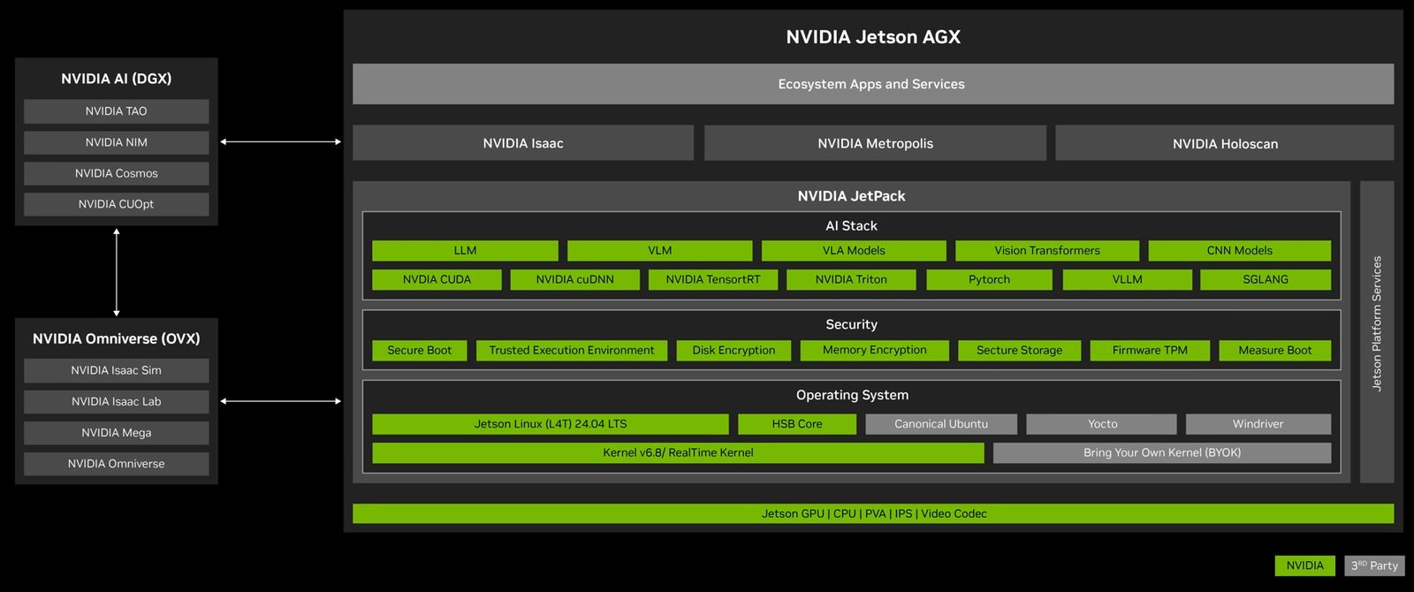Screen dimensions: 1414x592
Task: Select the NVIDIA CUDA block
Action: 437,279
